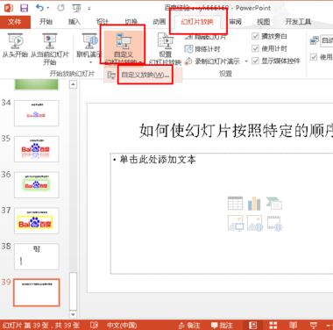Click 排练计时 rehearse timings button
Screen dimensions: 333x330
point(202,49)
